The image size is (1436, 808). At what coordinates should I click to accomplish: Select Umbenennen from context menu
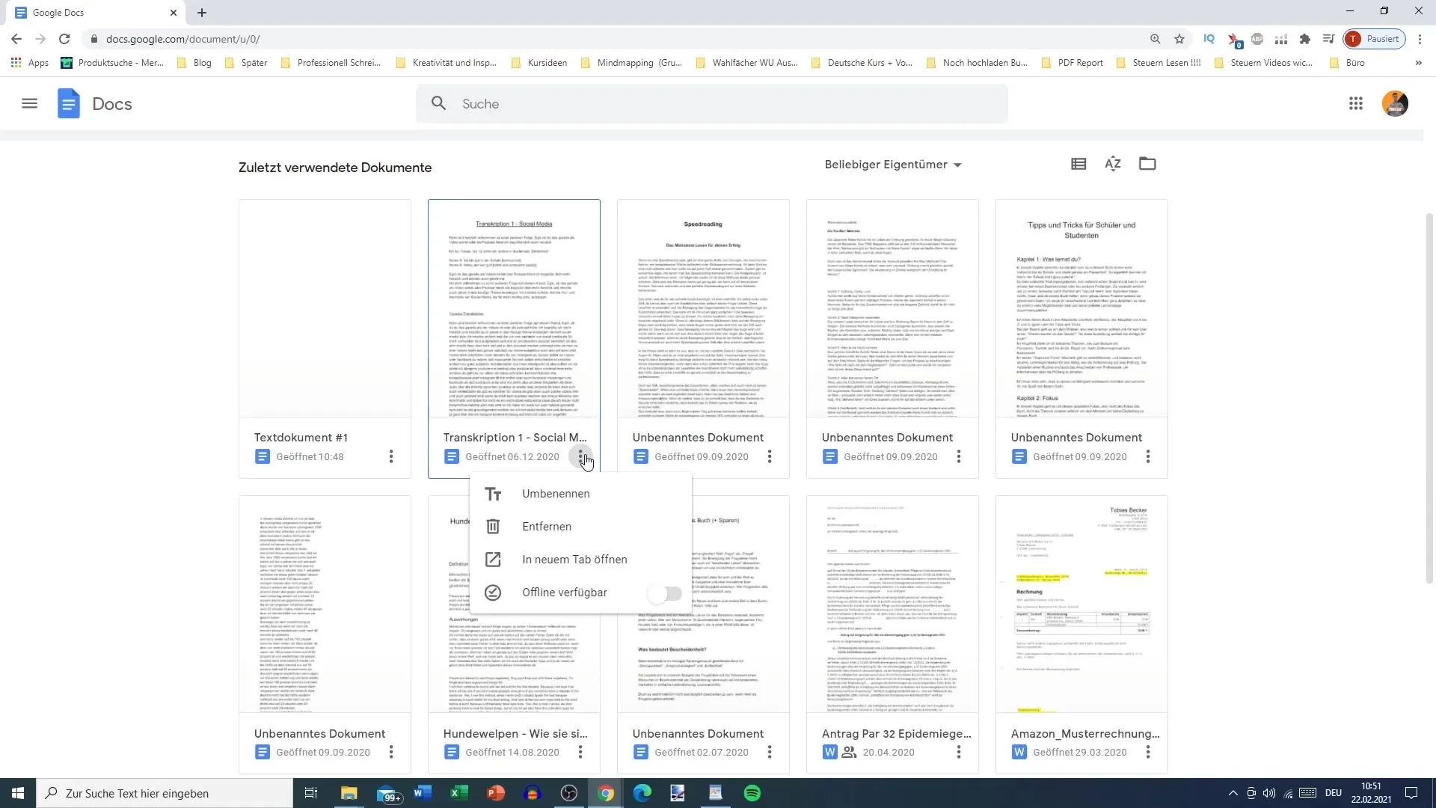pyautogui.click(x=556, y=493)
